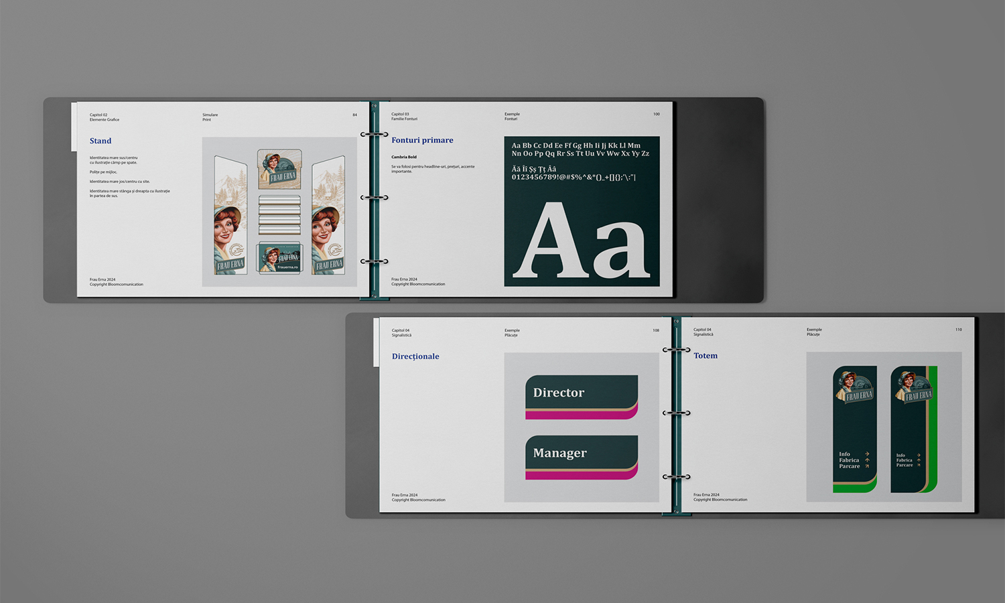
Task: Click the 'Totem' page title
Action: tap(705, 356)
